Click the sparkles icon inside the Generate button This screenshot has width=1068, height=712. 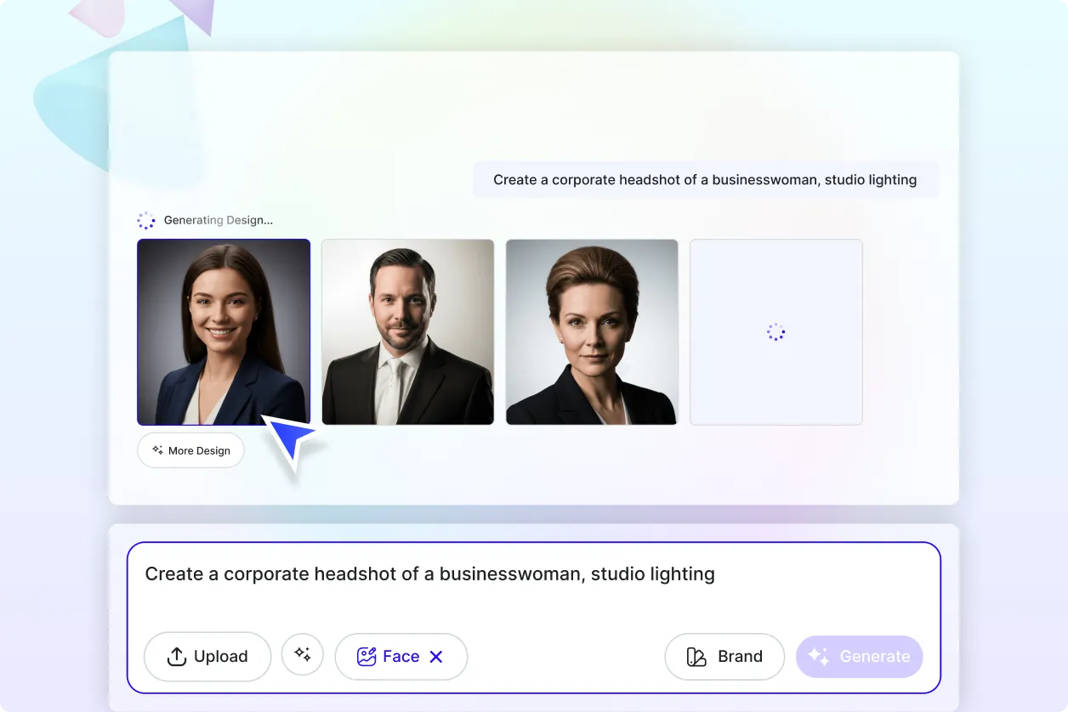[817, 656]
